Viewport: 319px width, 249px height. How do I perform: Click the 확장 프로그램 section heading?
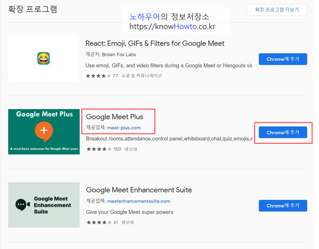pos(33,9)
